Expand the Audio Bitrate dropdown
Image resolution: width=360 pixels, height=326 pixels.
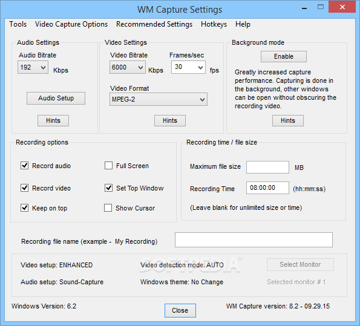tap(33, 67)
